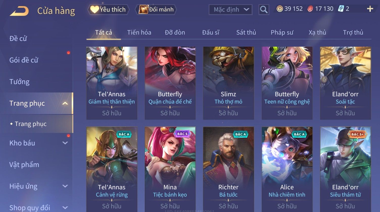Screen dimensions: 380x212
Task: Collapse the Trang phục sidebar section
Action: pyautogui.click(x=65, y=103)
